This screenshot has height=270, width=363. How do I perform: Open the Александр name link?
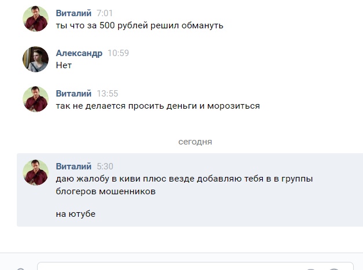[x=79, y=53]
